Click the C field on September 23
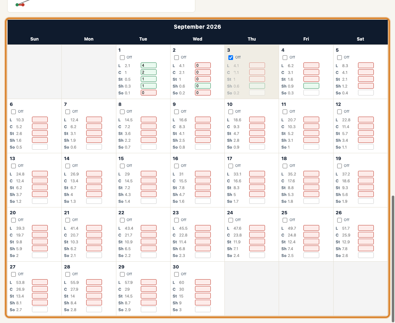Screen dimensions: 395x323 (203, 235)
